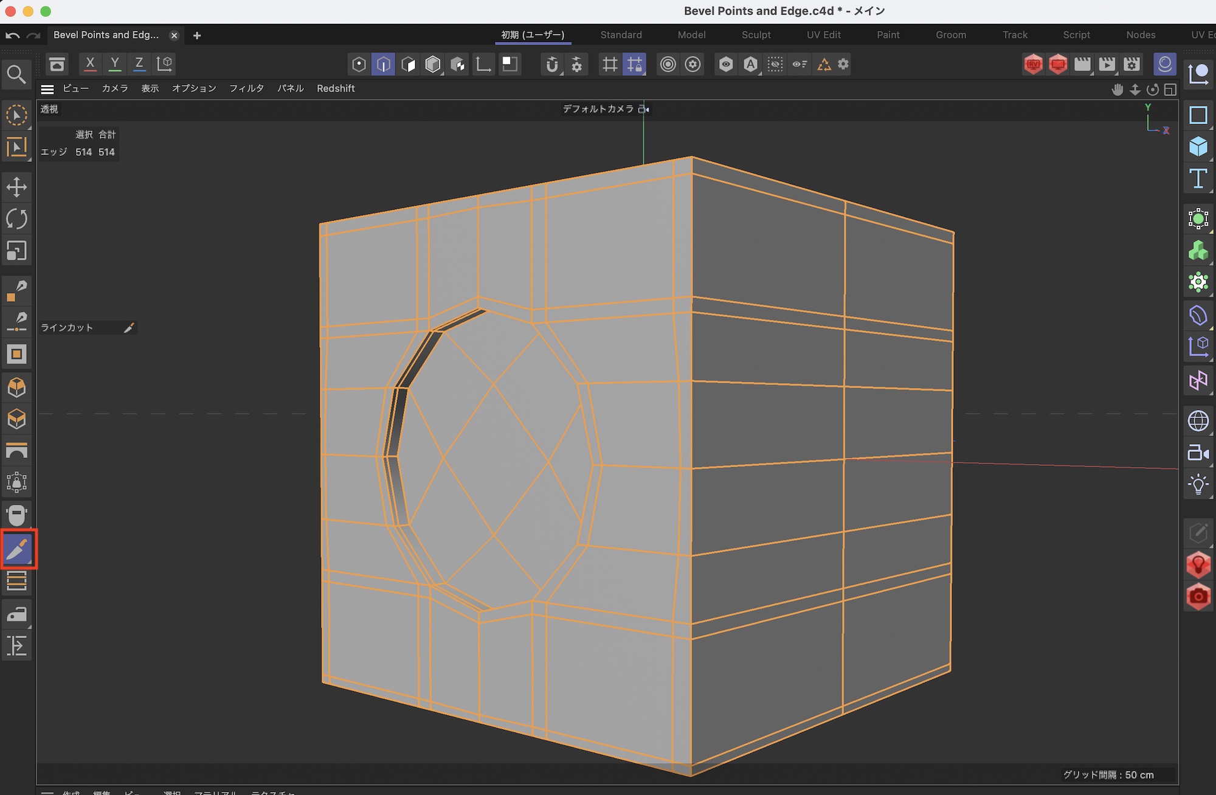Switch to Polygons mode
The image size is (1216, 795).
coord(409,64)
